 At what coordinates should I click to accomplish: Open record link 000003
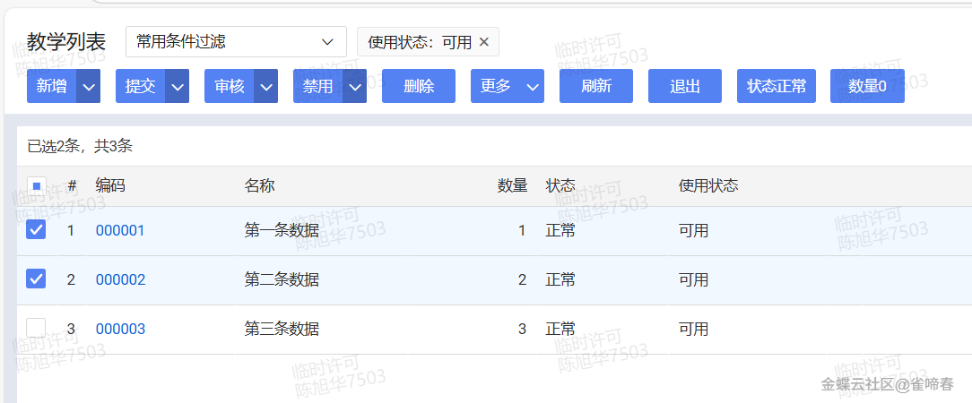pos(120,329)
